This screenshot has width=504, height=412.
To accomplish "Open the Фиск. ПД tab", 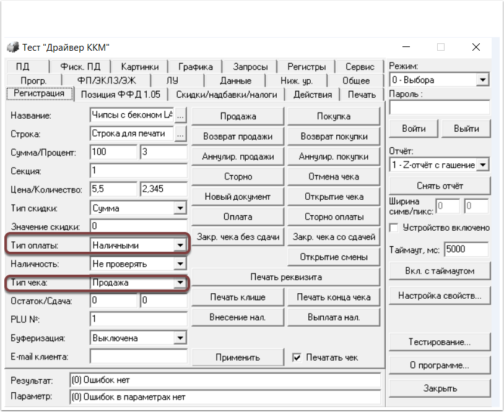I will coord(80,66).
